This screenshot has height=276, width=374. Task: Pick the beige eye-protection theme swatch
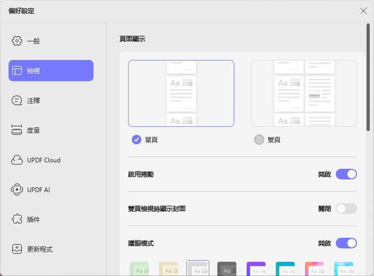[x=168, y=269]
